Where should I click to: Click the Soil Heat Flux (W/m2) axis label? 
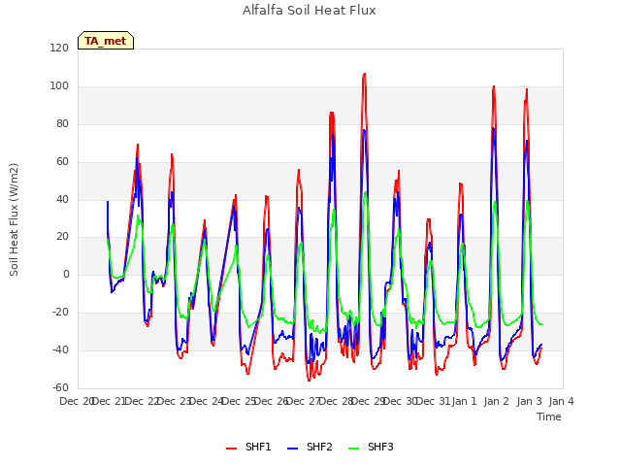pos(14,219)
